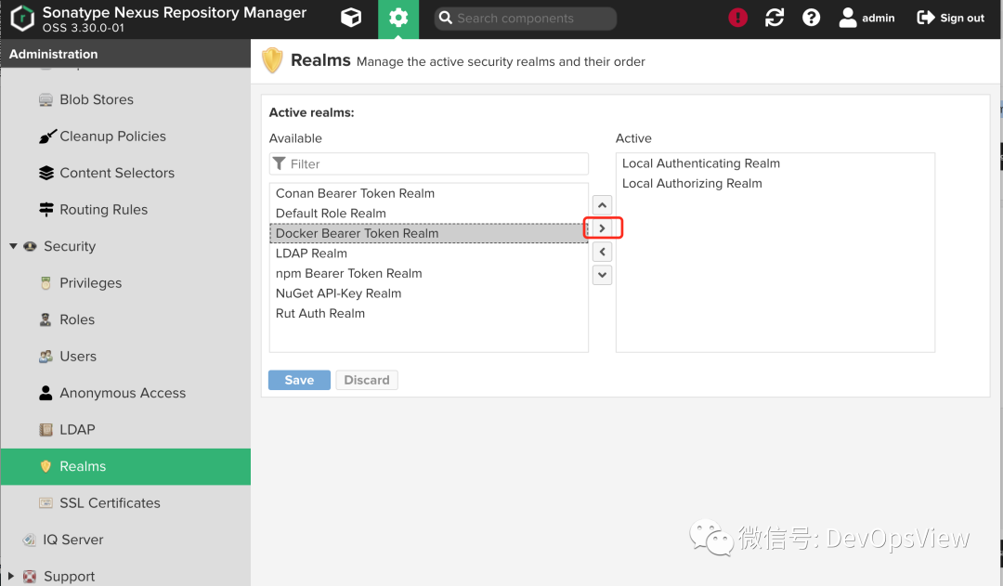Image resolution: width=1003 pixels, height=586 pixels.
Task: Click the Cleanup Policies broom icon
Action: pos(46,137)
